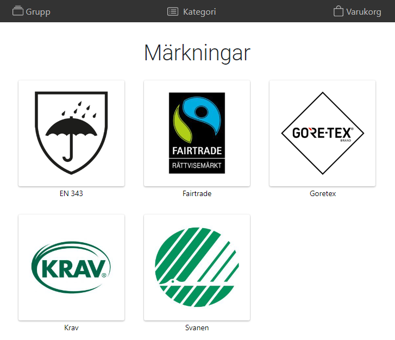The height and width of the screenshot is (340, 395).
Task: Click the Kategori list icon
Action: point(173,11)
